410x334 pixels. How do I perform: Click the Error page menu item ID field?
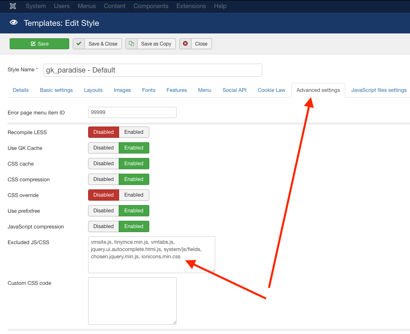tap(132, 112)
